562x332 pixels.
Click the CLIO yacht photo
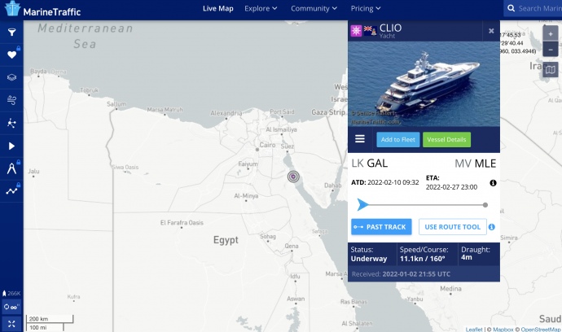click(424, 82)
